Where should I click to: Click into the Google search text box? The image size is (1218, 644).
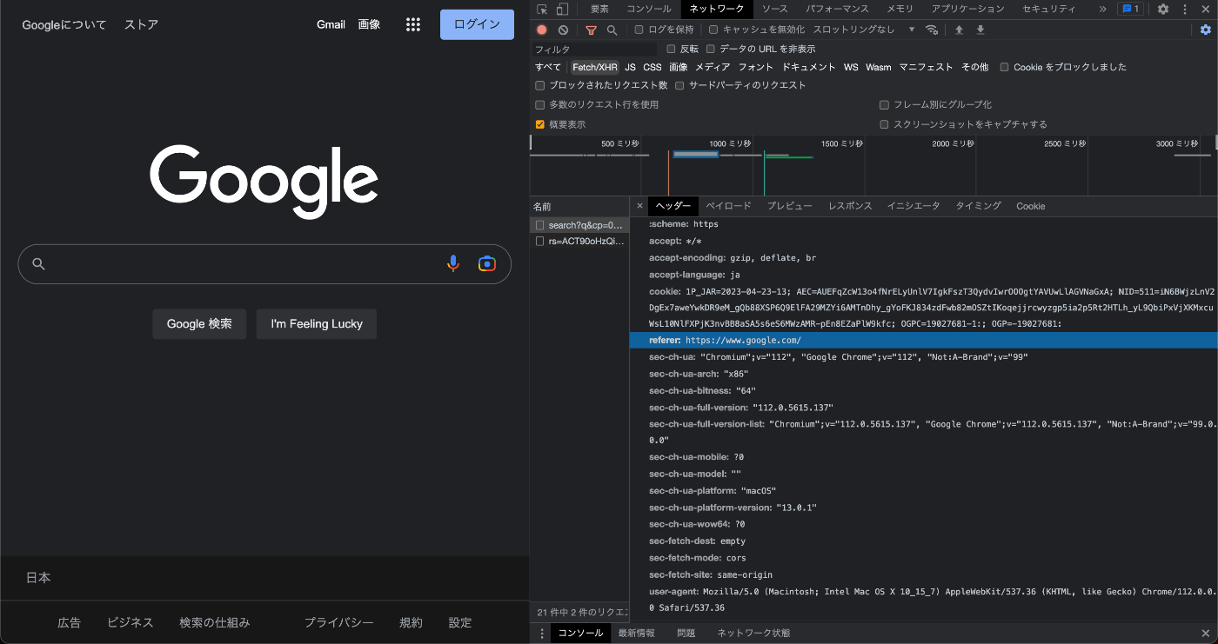244,263
